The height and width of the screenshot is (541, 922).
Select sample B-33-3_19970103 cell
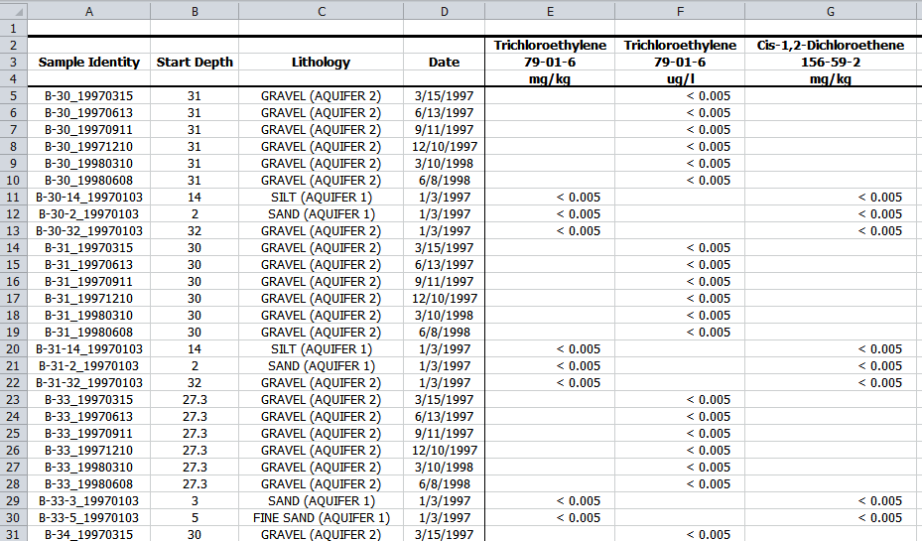point(89,500)
